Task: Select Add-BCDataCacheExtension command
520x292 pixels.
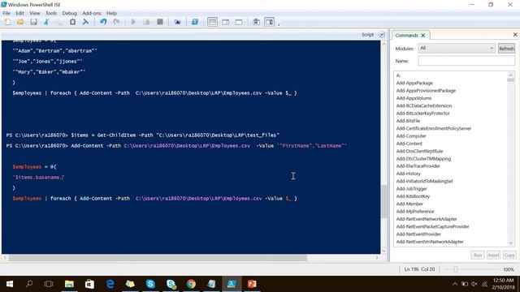Action: [424, 106]
